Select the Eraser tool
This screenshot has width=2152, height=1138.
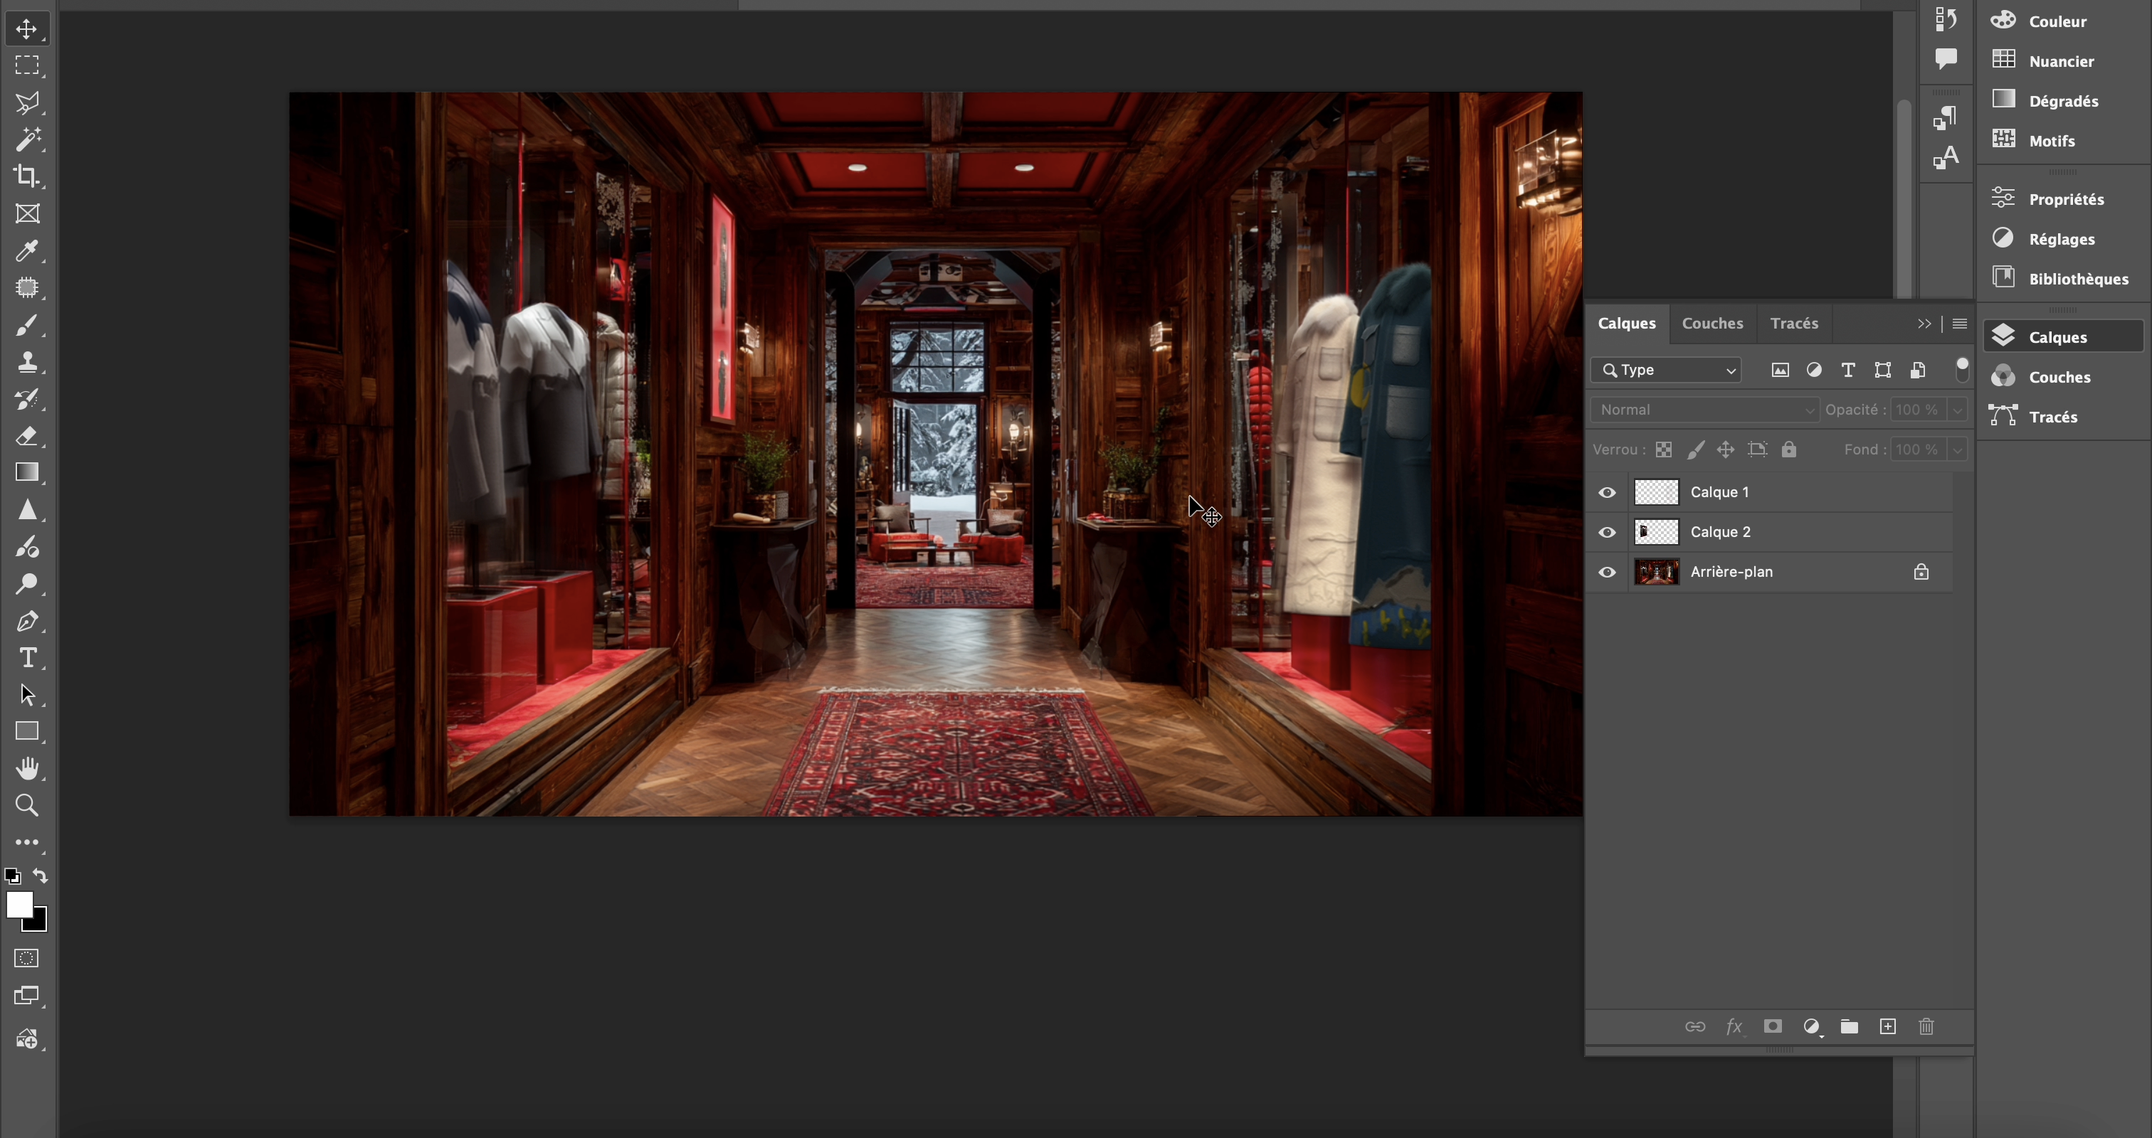27,436
